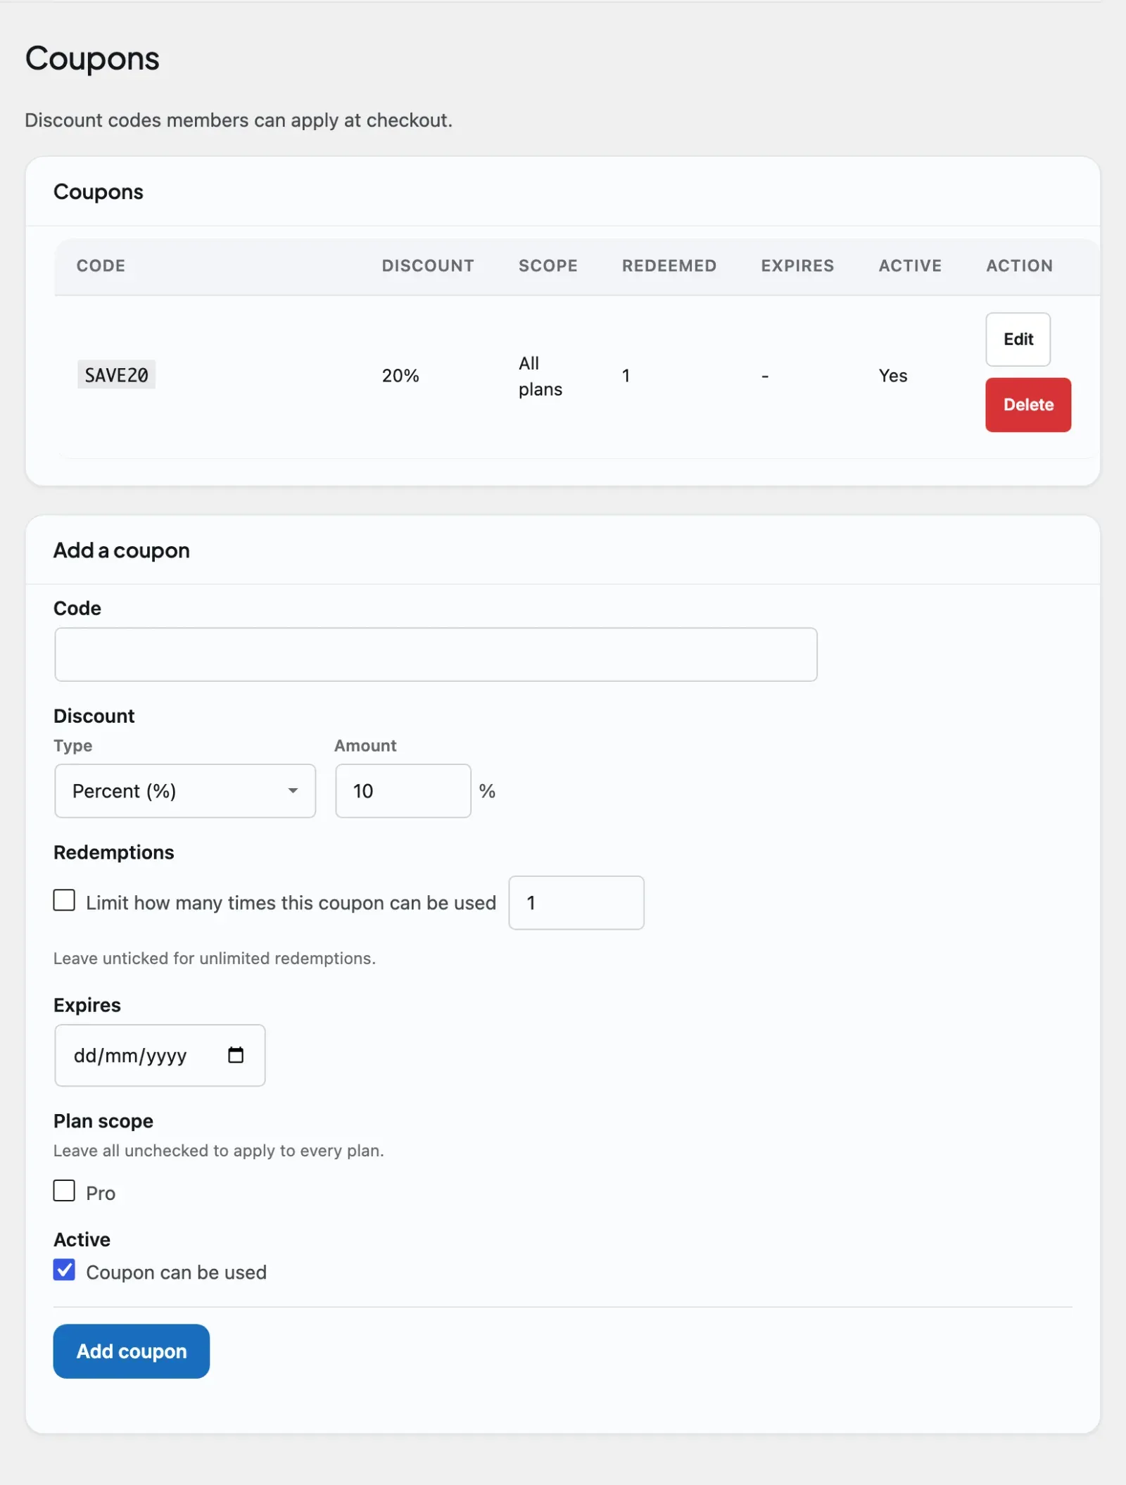Click the CODE column header
1126x1485 pixels.
click(101, 266)
